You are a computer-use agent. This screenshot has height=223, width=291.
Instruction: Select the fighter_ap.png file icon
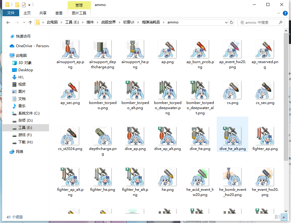(x=265, y=136)
